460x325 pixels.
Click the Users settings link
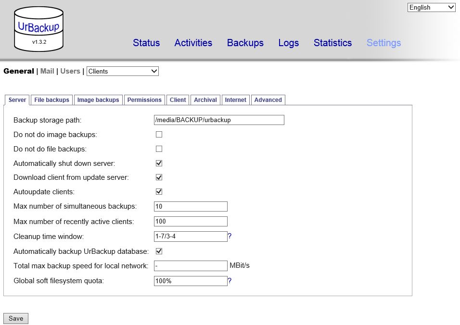coord(70,71)
